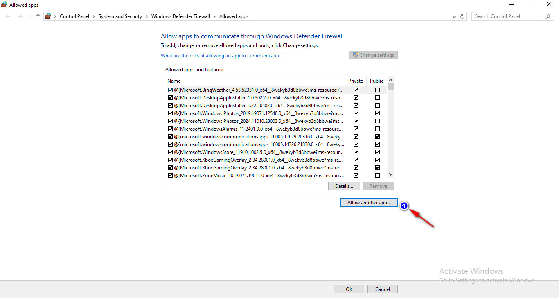Click the Allowed apps title bar icon

4,5
